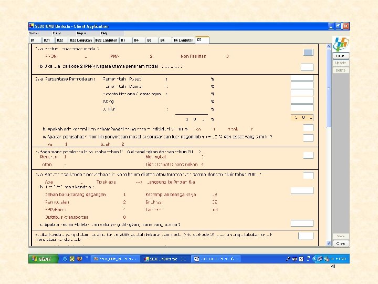Click the answer box for question 2b
Image resolution: width=378 pixels, height=284 pixels.
click(308, 128)
